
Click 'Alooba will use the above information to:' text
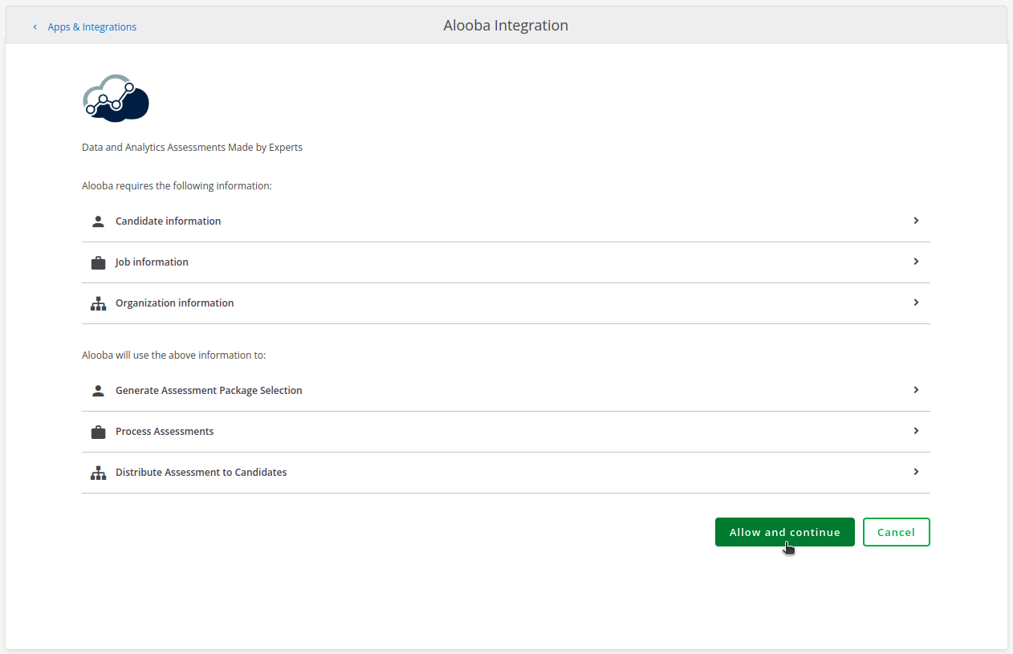173,355
